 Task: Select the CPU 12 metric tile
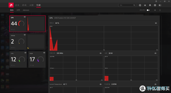pos(18,59)
